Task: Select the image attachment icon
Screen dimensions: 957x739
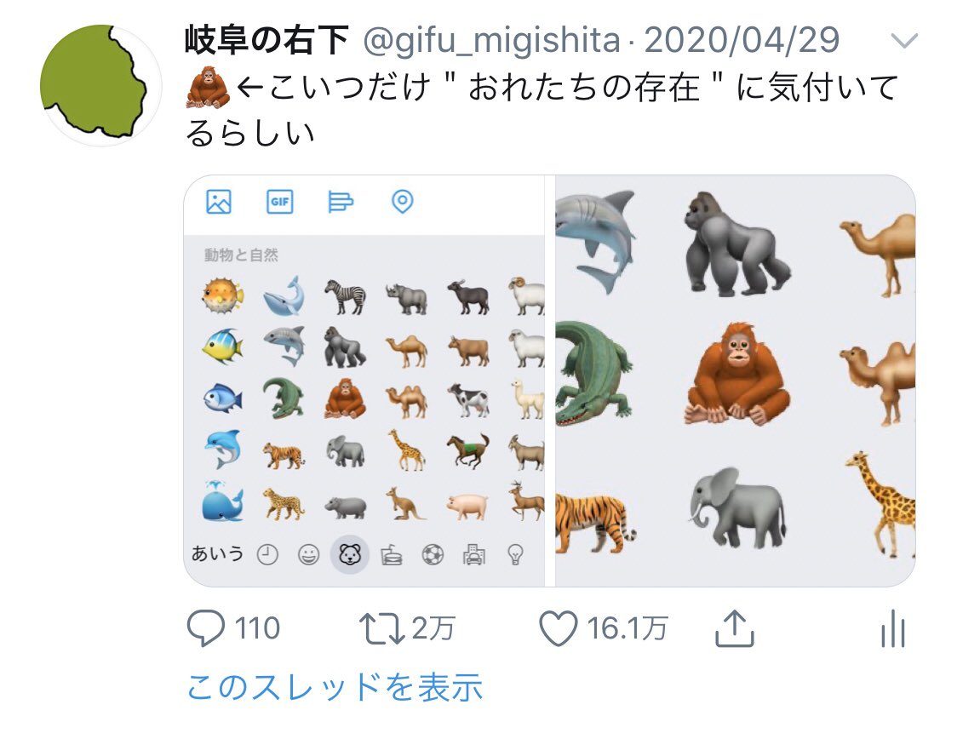Action: click(x=219, y=202)
